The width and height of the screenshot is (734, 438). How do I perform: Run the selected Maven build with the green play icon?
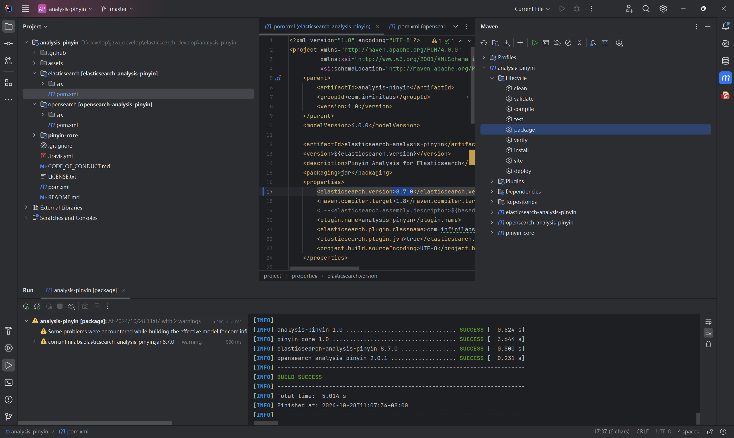tap(534, 43)
